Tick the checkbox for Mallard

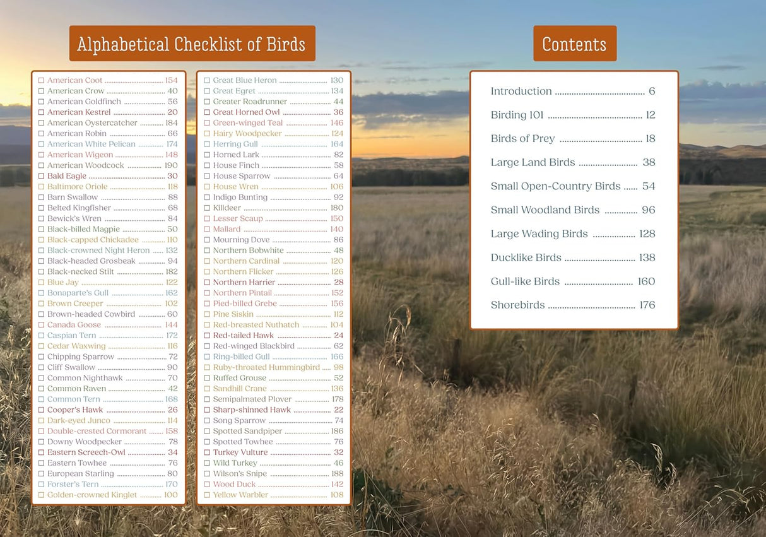(207, 229)
